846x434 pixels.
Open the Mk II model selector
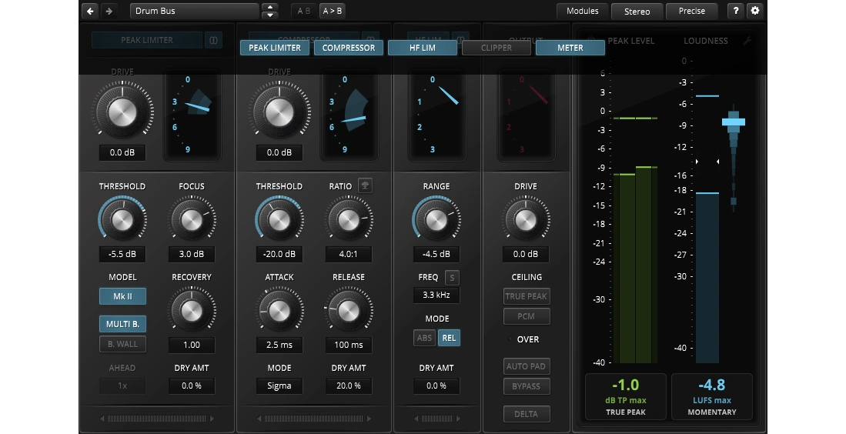click(x=122, y=296)
